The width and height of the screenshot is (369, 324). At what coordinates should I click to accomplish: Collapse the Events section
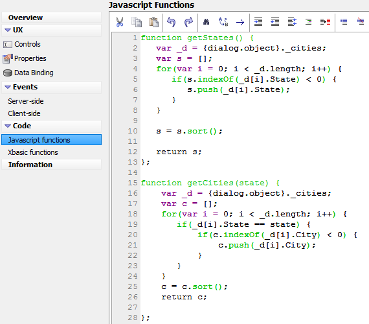point(8,87)
